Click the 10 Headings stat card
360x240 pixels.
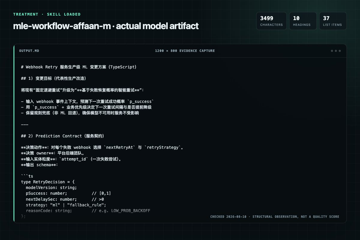(x=303, y=21)
